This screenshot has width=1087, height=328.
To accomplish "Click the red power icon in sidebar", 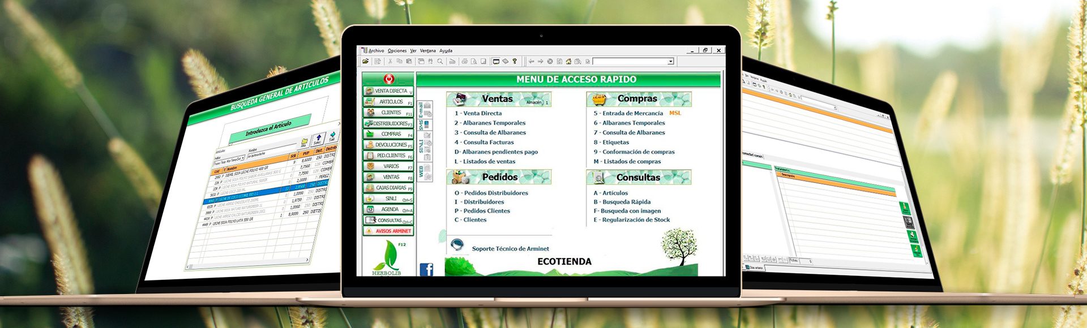I will [388, 79].
